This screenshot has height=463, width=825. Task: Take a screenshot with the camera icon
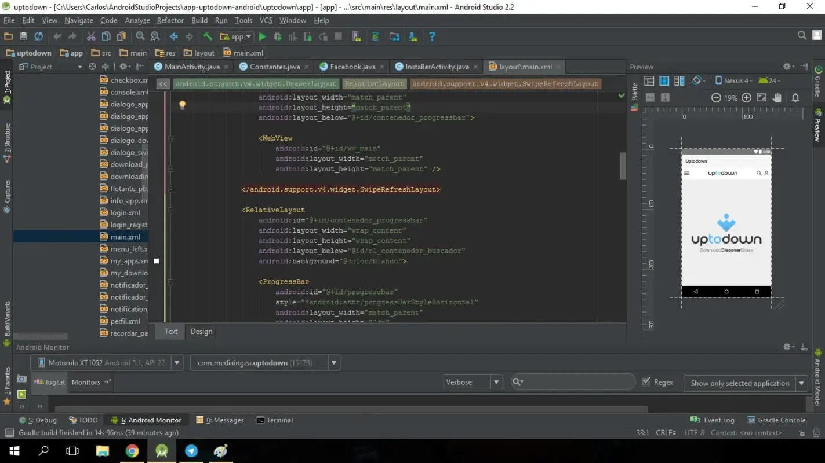(21, 379)
